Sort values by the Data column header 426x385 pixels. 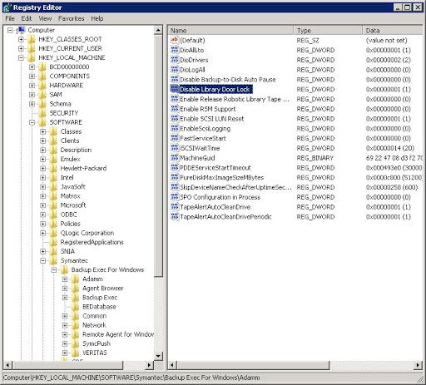(x=393, y=31)
